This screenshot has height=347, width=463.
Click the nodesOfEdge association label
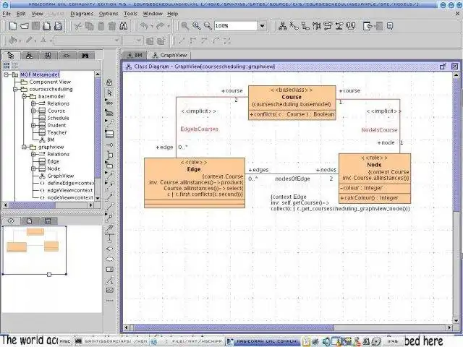point(292,179)
